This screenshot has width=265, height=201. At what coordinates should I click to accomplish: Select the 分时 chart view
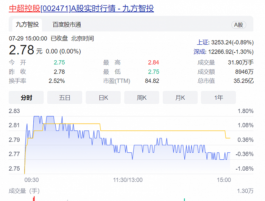26,97
